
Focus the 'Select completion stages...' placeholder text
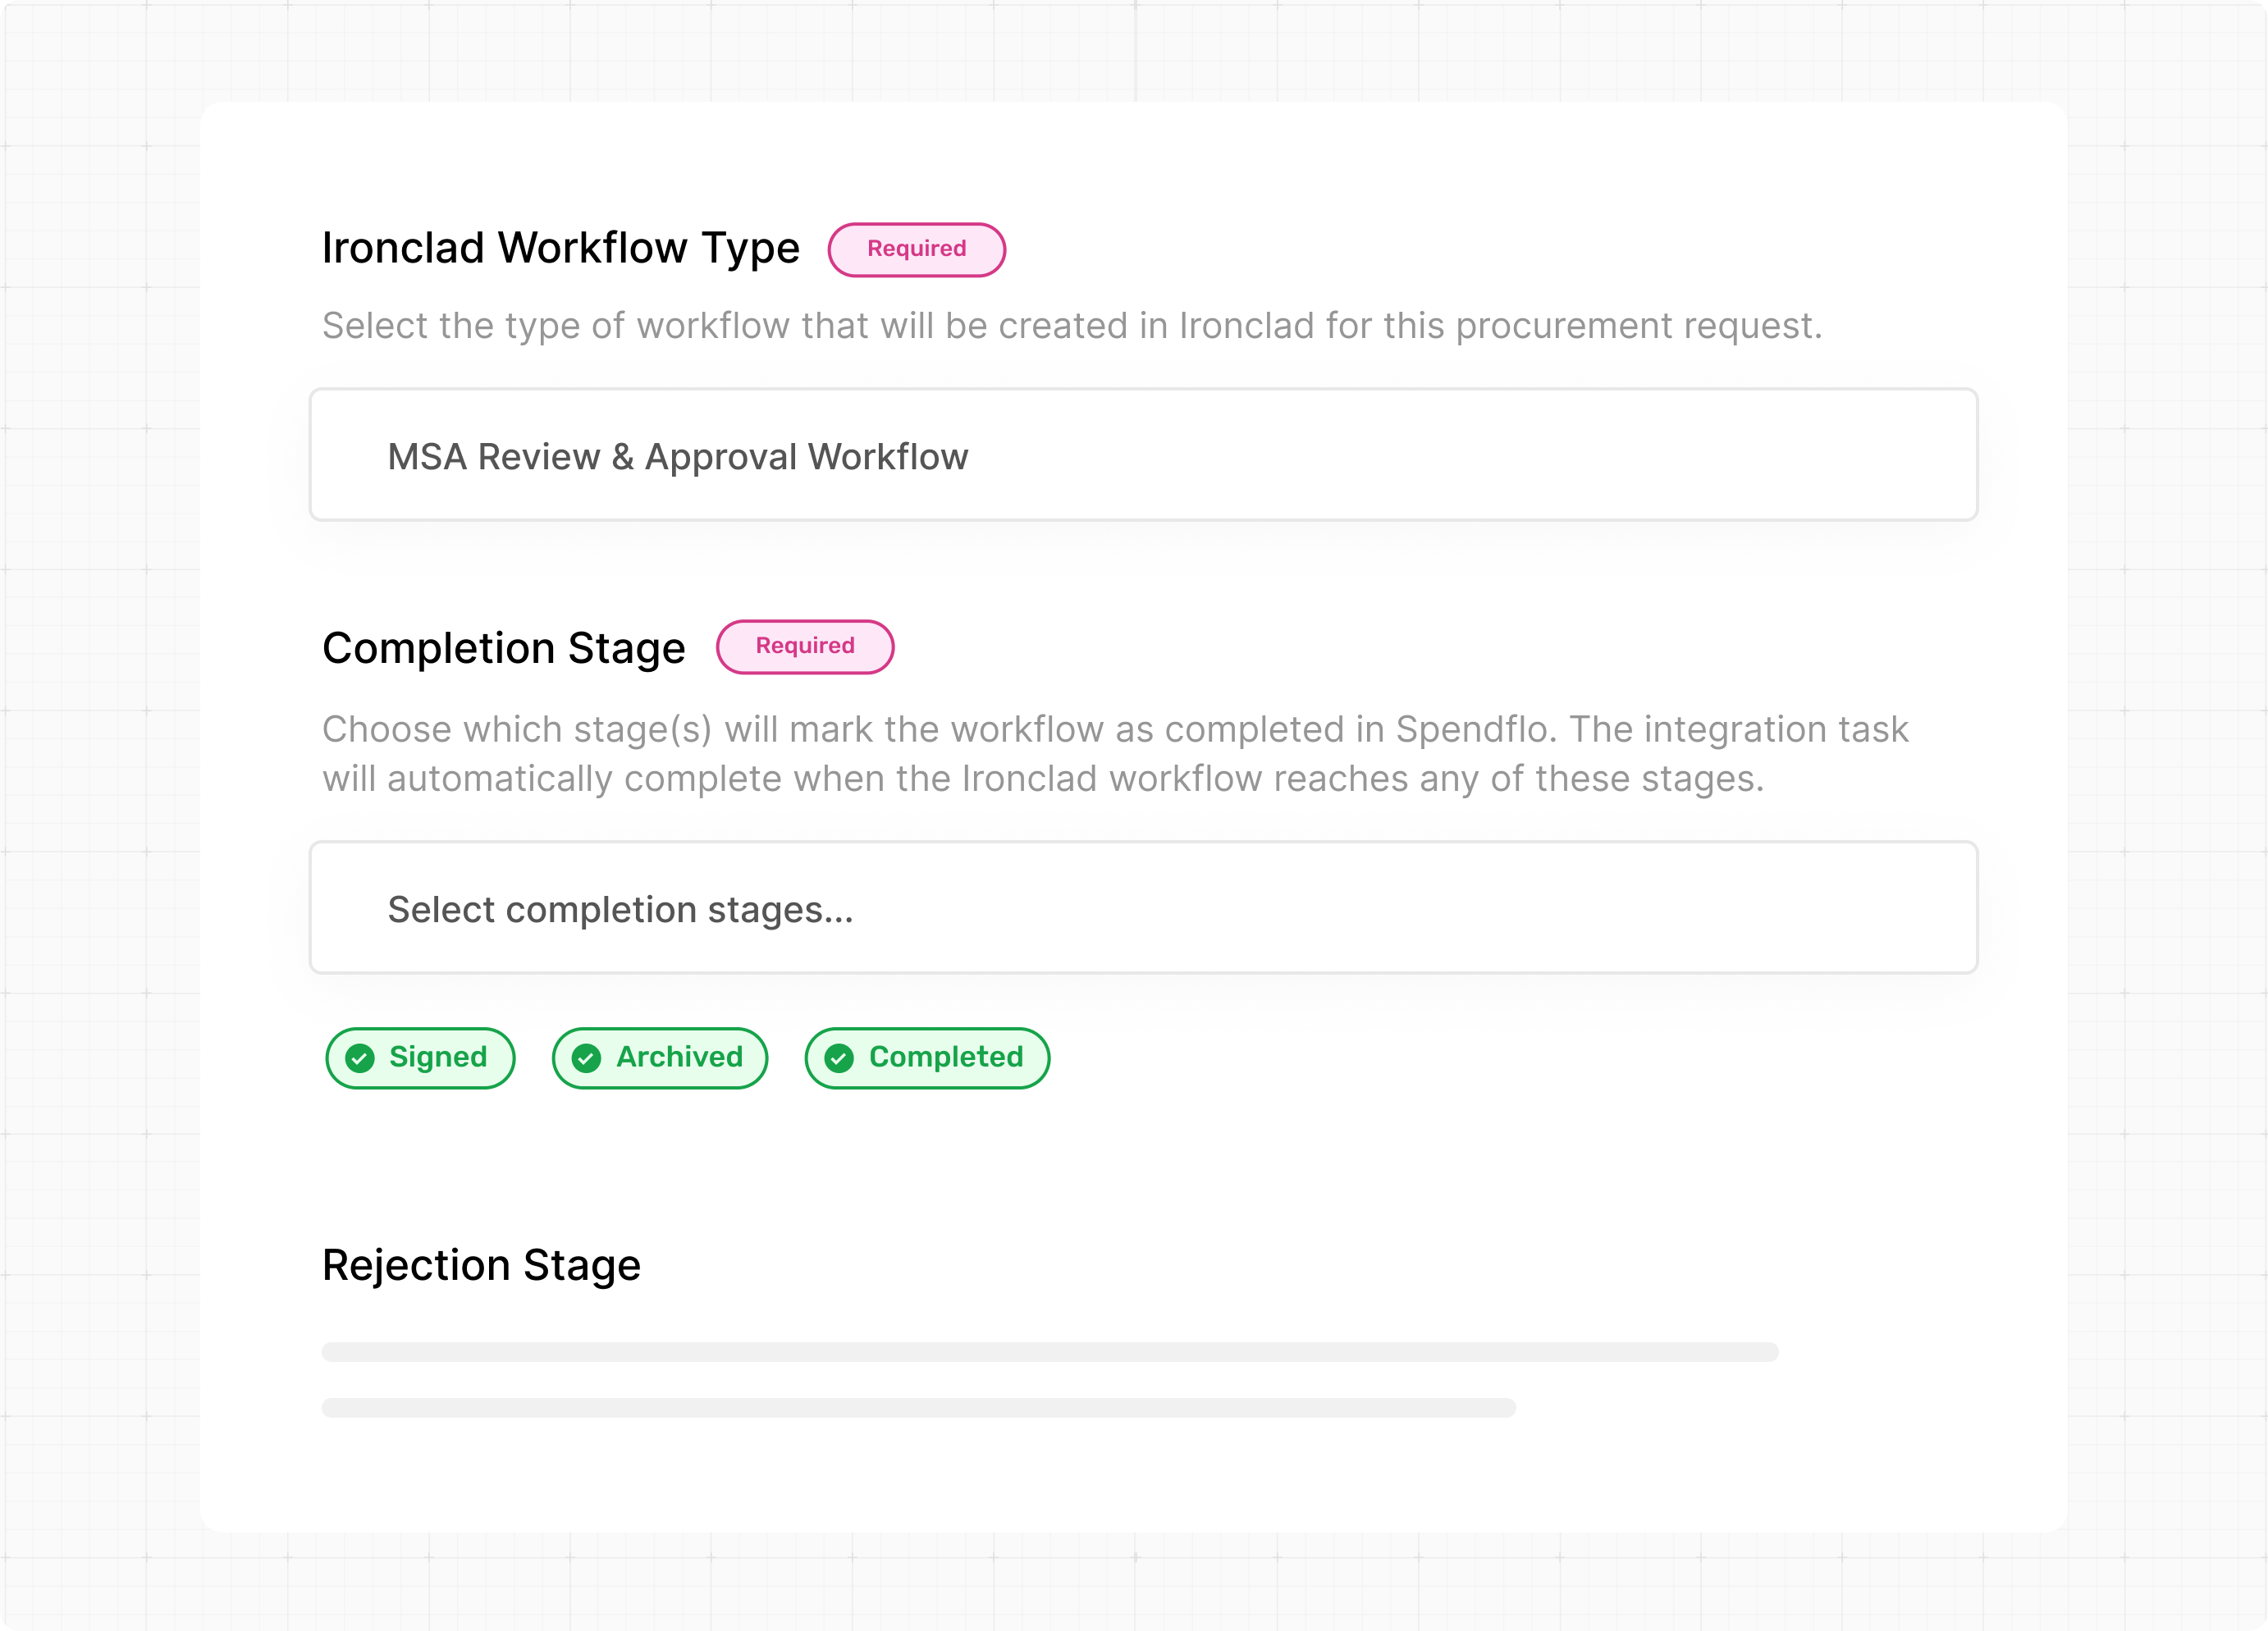click(620, 910)
